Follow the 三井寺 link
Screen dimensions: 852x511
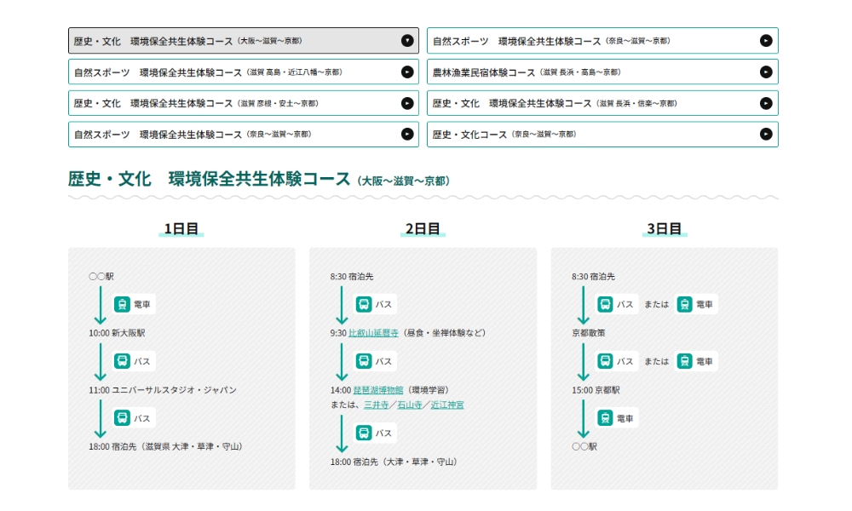point(376,405)
